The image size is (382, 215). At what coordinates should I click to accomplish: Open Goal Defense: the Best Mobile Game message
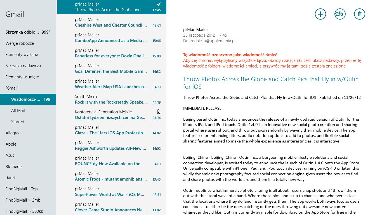click(x=112, y=69)
